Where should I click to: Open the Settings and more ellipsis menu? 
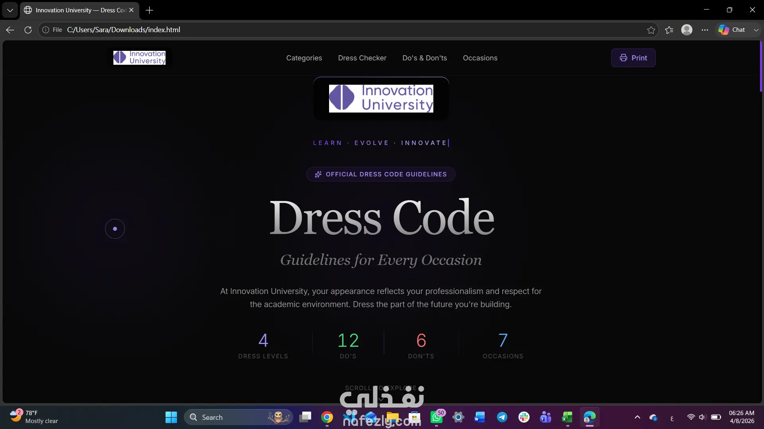[705, 30]
